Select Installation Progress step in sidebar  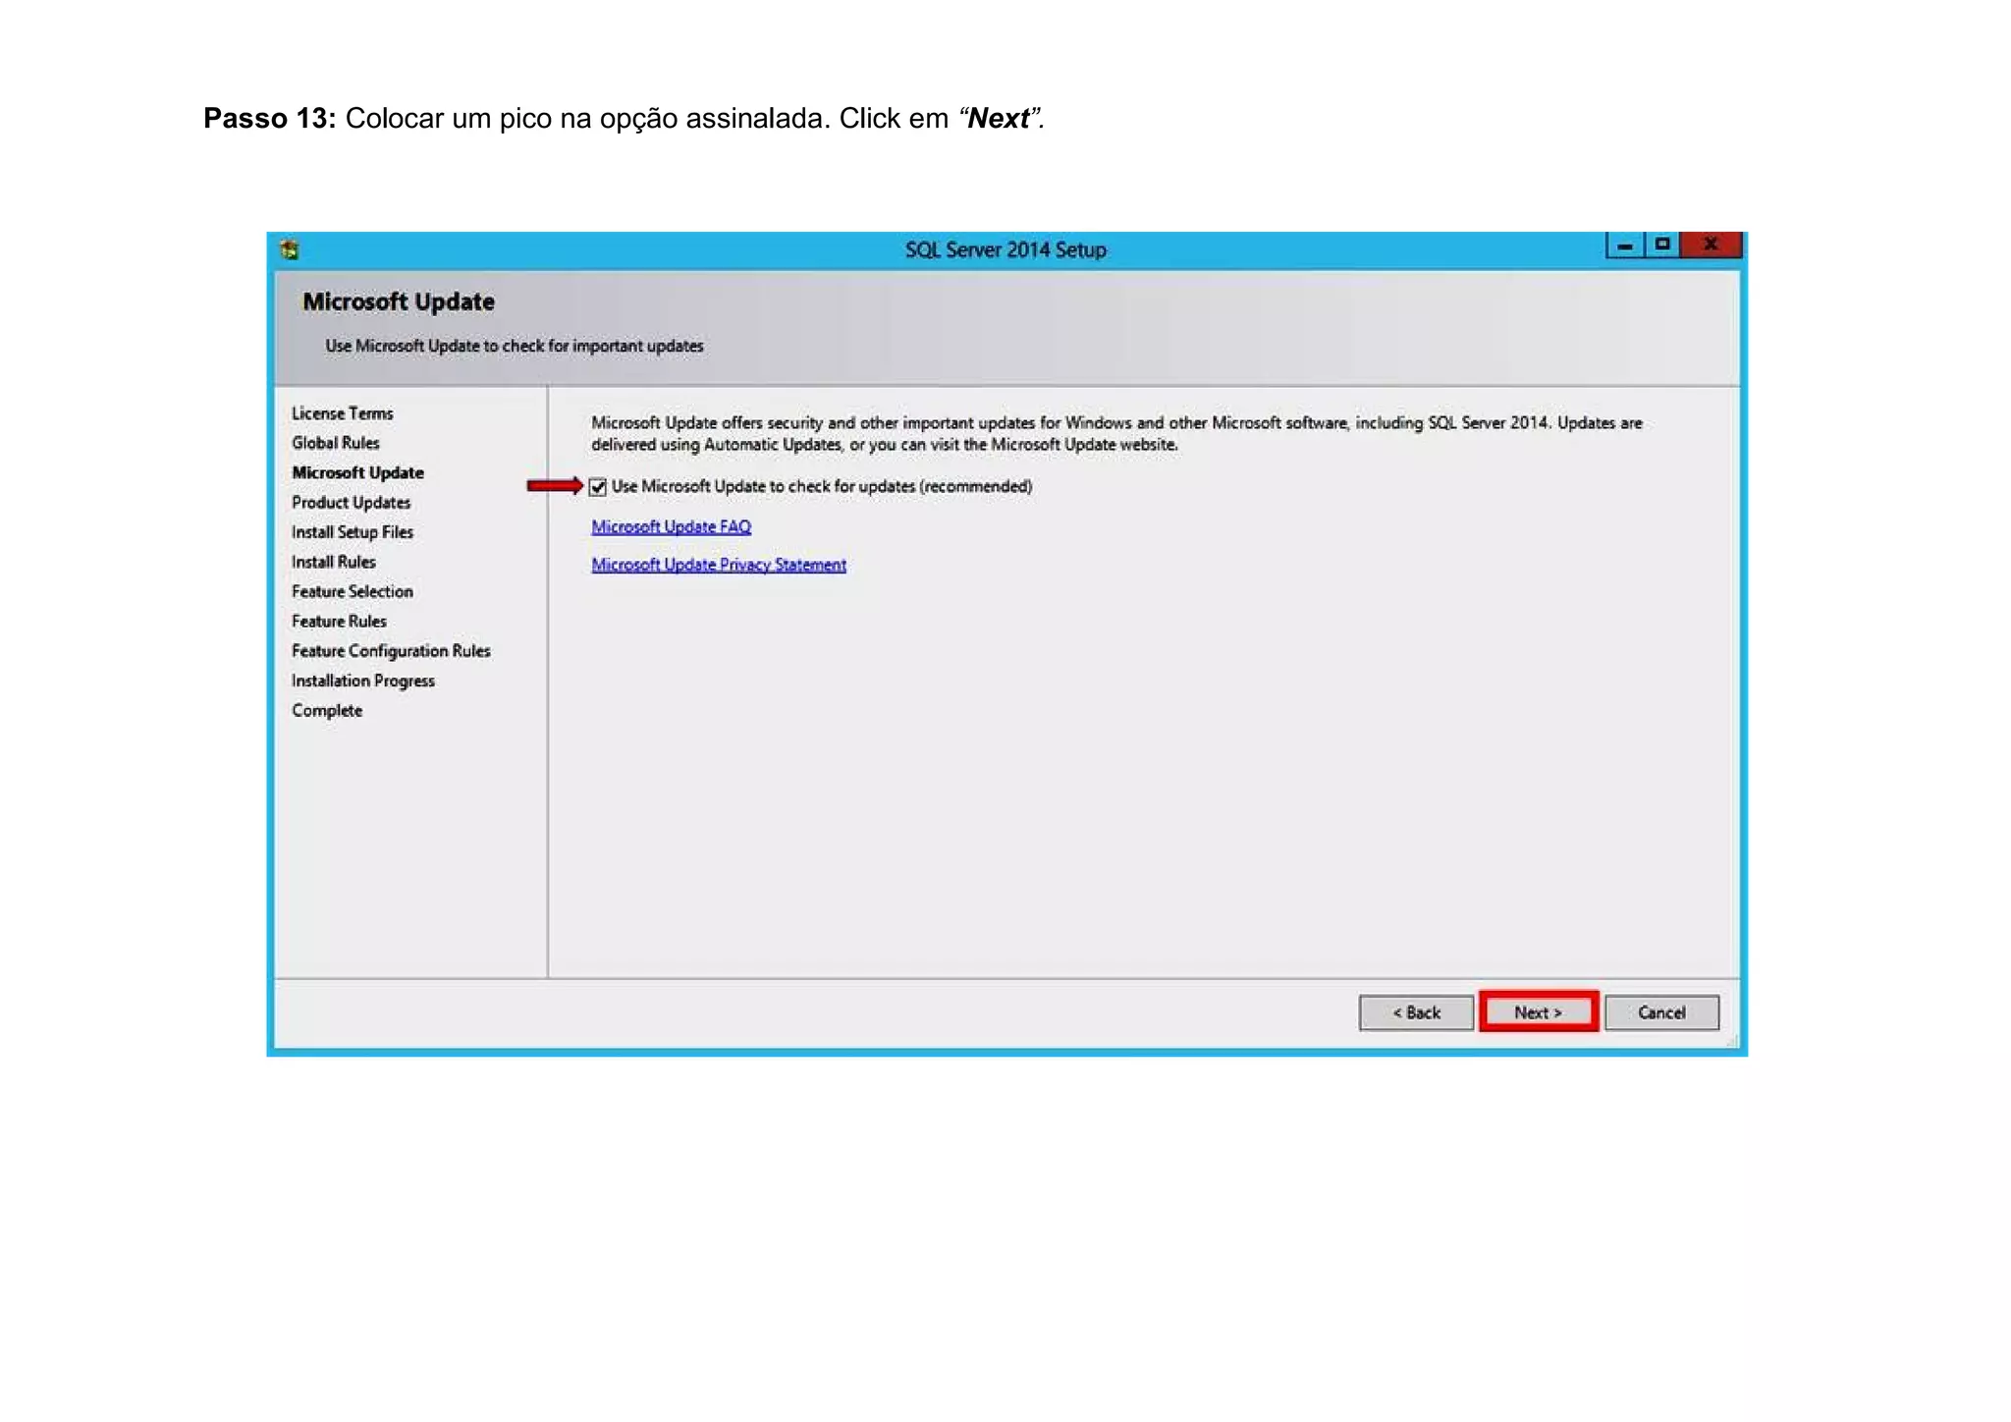pos(362,681)
